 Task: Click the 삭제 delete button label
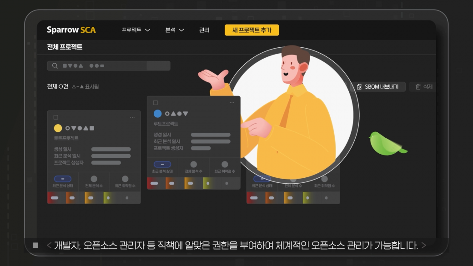(428, 86)
